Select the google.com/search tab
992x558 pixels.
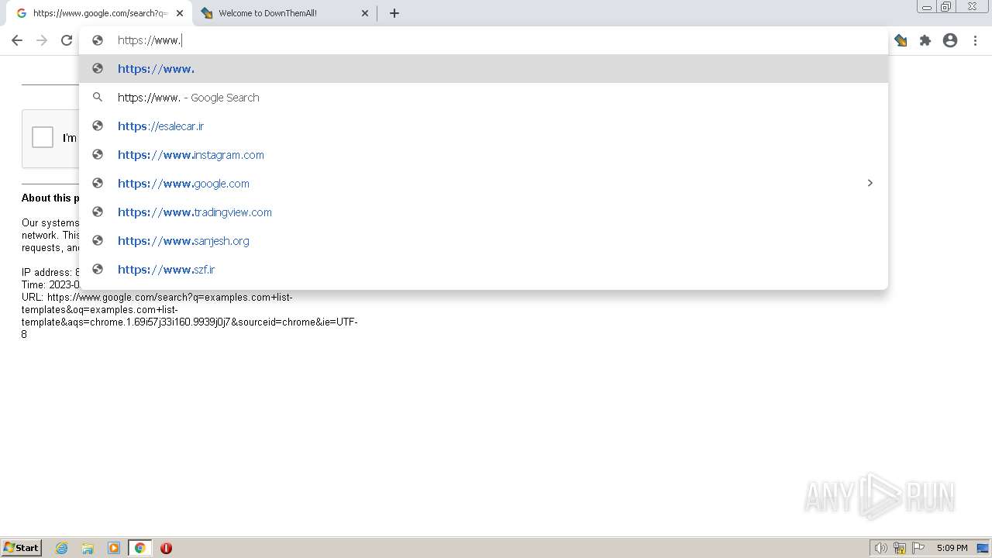(99, 13)
